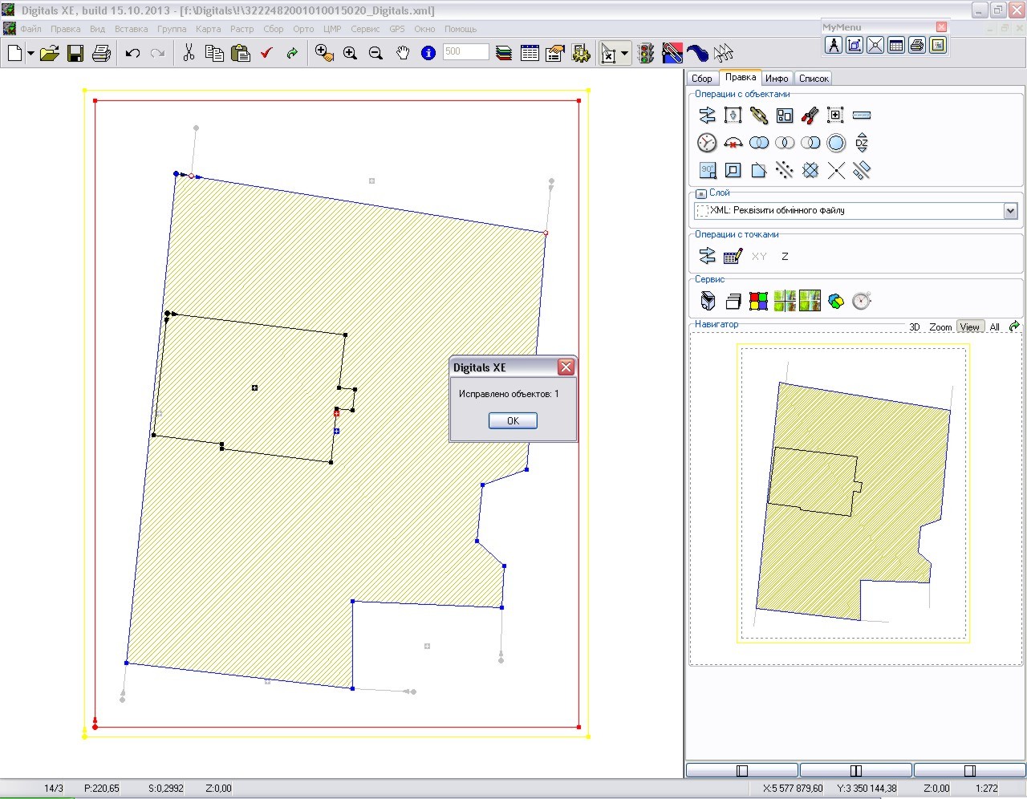1027x799 pixels.
Task: Click the chain link icon in object operations
Action: pos(758,116)
